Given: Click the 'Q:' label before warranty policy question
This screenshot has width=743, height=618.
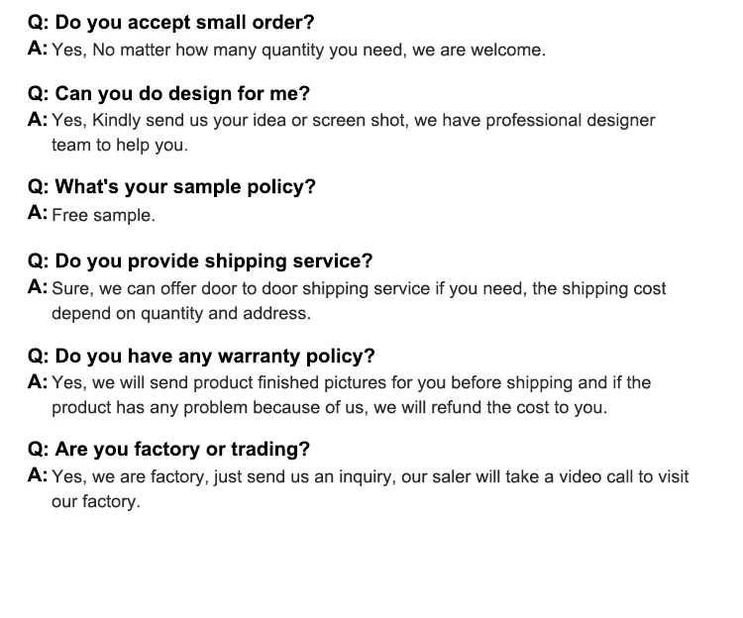Looking at the screenshot, I should (40, 356).
